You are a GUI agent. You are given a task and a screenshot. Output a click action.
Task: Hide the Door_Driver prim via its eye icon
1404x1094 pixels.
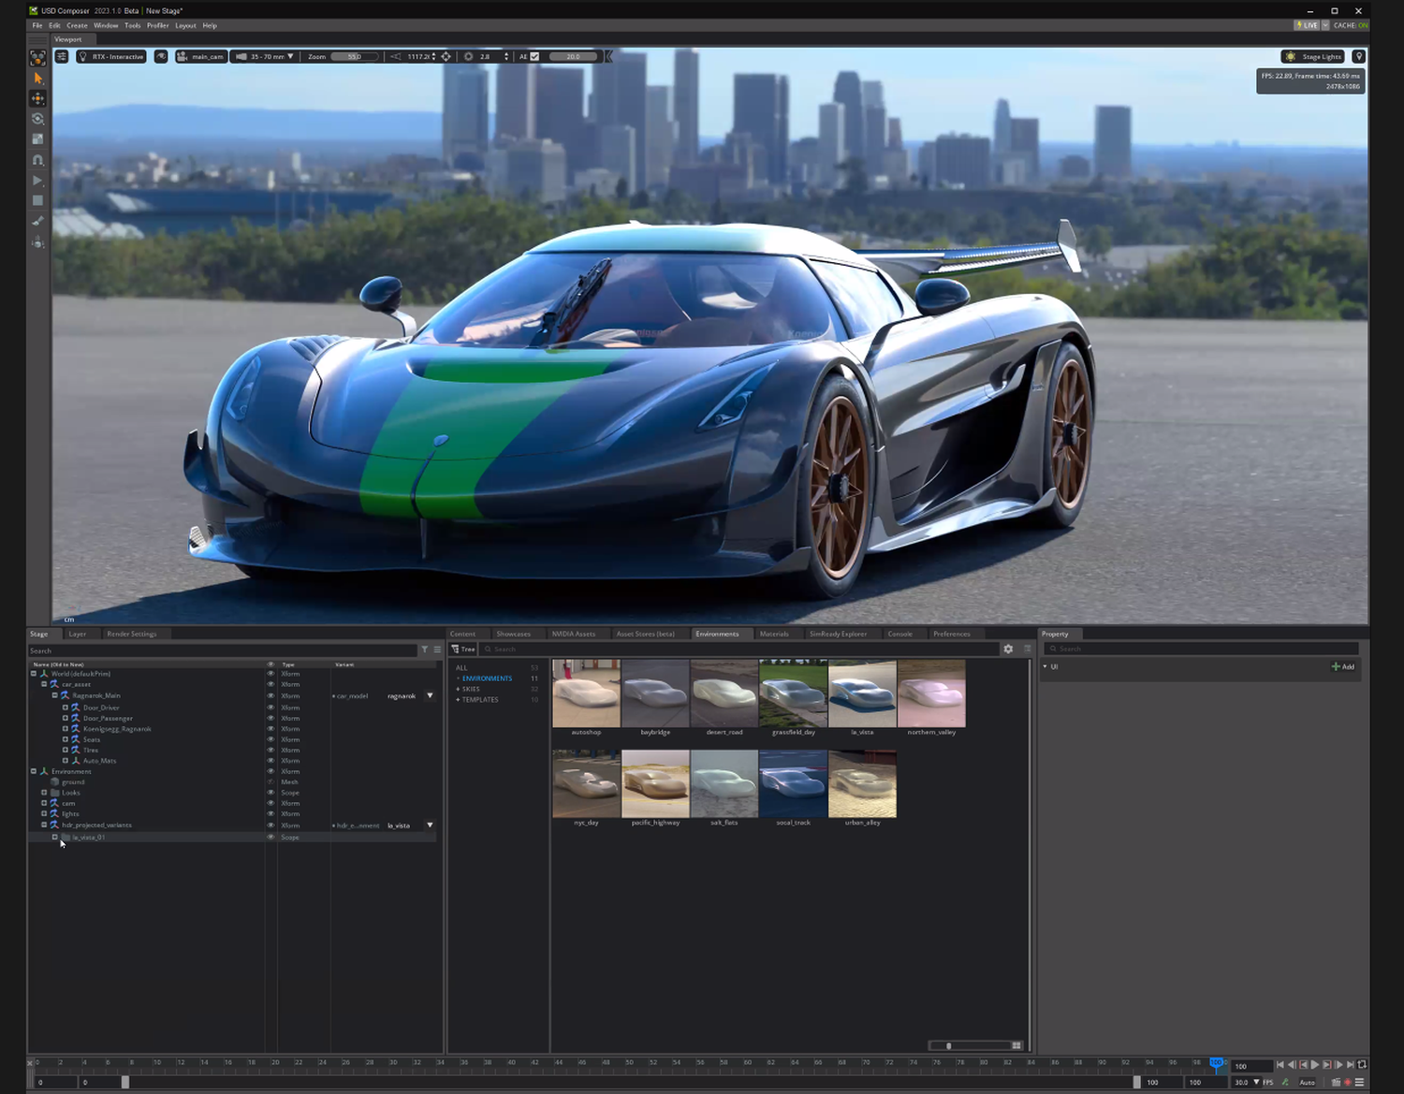click(271, 707)
